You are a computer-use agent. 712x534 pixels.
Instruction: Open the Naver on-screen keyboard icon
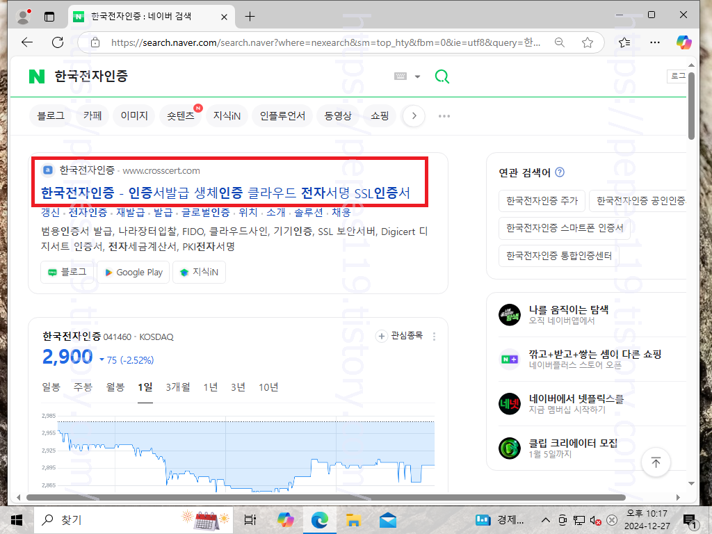[400, 76]
